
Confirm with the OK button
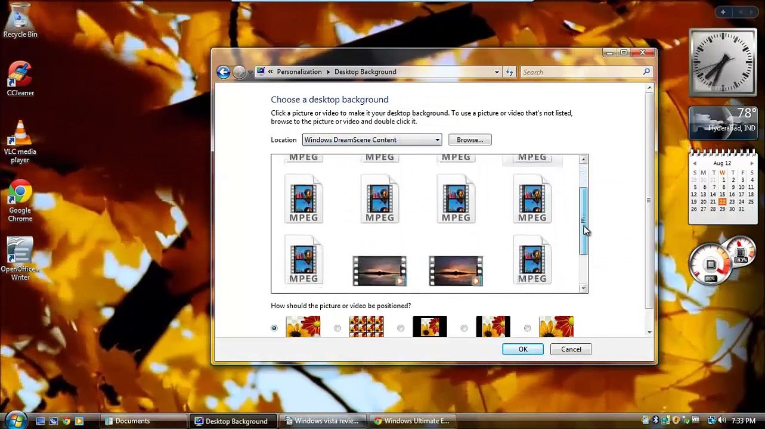pos(523,349)
